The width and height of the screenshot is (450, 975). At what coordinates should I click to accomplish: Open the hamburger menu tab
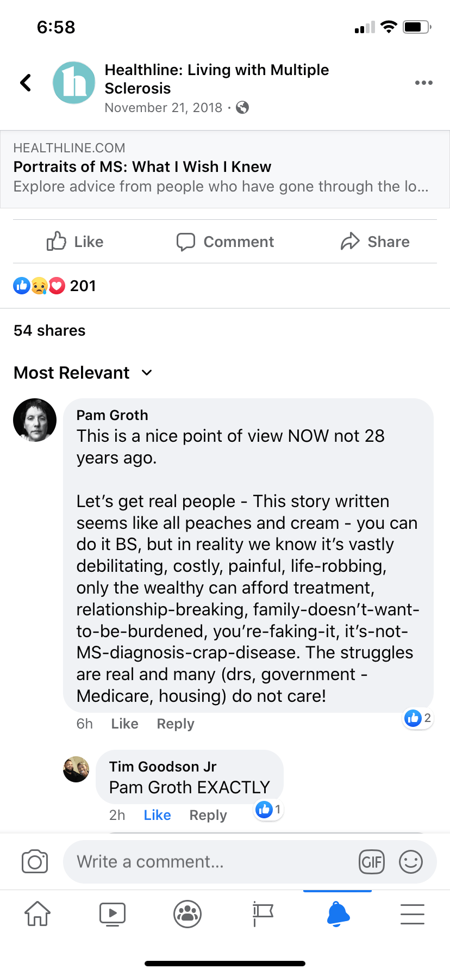click(x=412, y=914)
